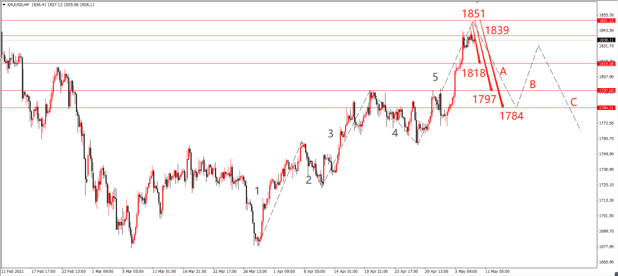Select the red 1851 peak text label
Screen dimensions: 618x276
(x=473, y=14)
